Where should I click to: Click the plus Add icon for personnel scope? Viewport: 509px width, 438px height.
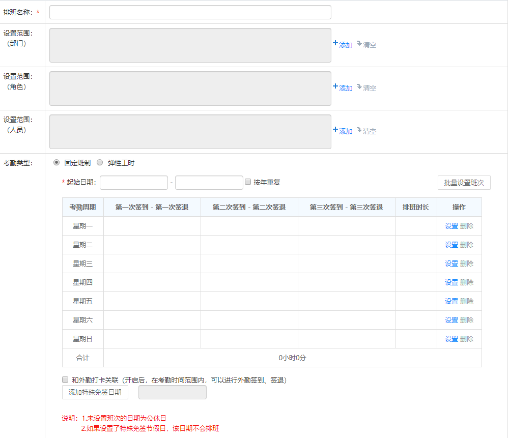coord(335,130)
